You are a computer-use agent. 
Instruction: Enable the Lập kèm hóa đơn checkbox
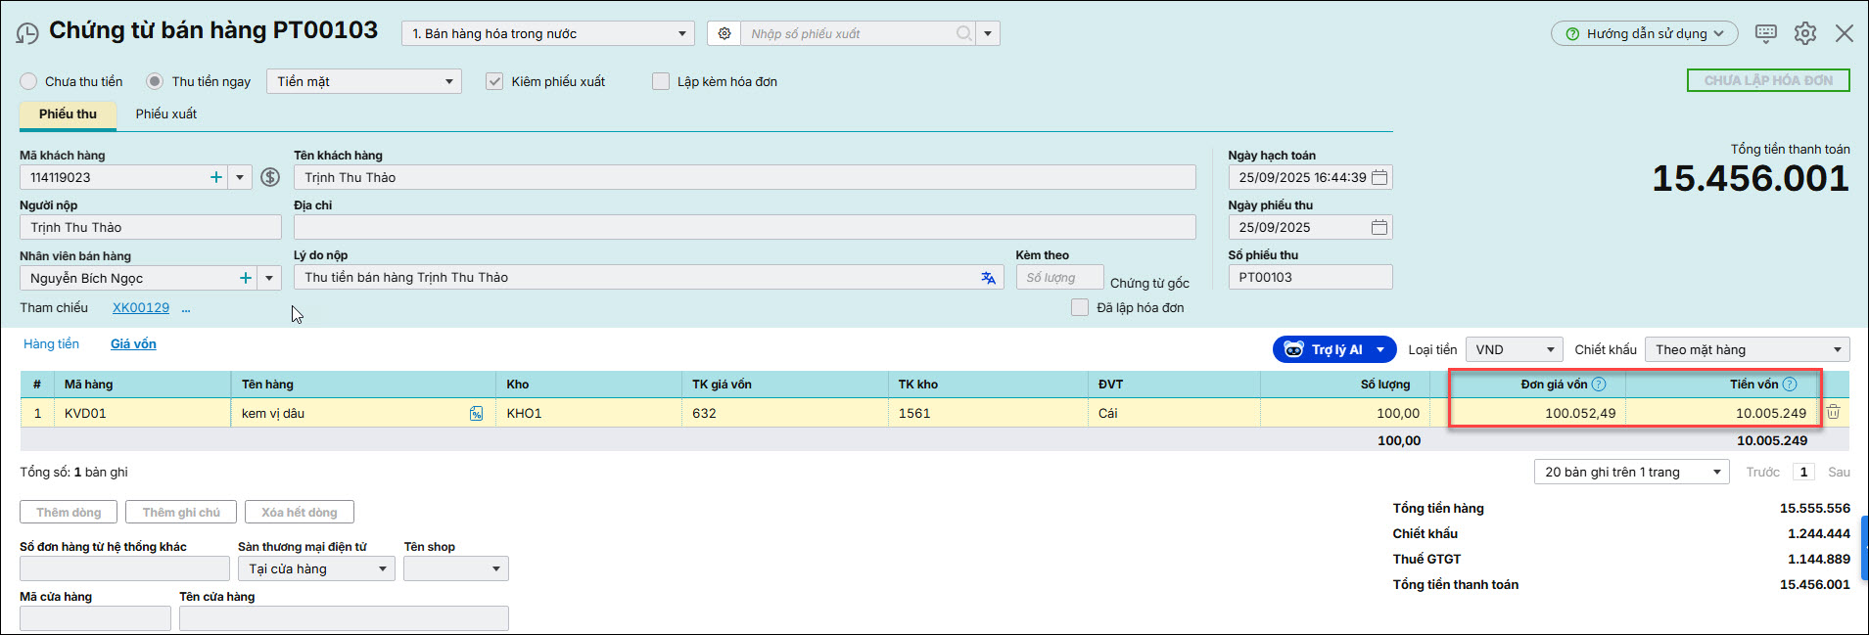[x=661, y=81]
